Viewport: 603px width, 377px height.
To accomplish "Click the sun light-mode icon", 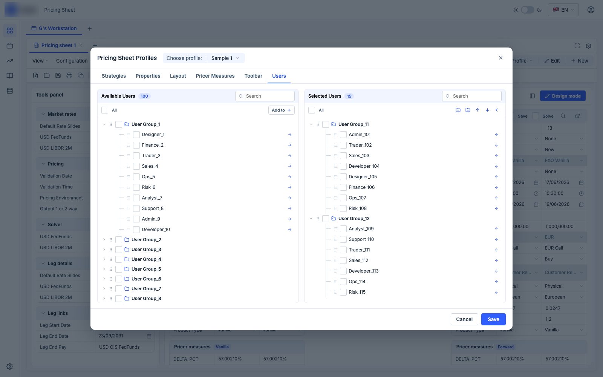I will [x=516, y=10].
